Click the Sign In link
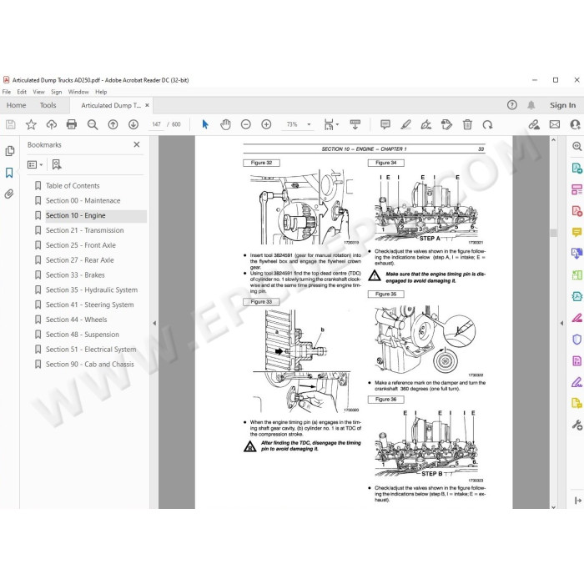 [562, 105]
